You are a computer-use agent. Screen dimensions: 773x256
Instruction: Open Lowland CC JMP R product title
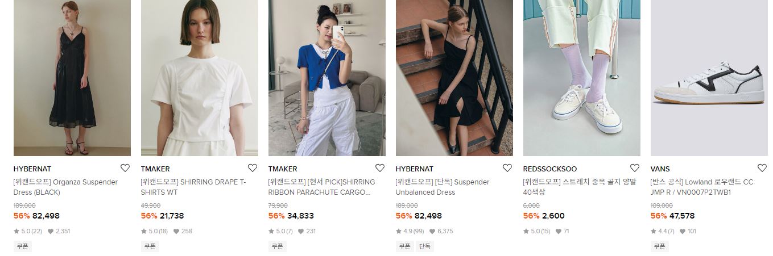[x=702, y=187]
